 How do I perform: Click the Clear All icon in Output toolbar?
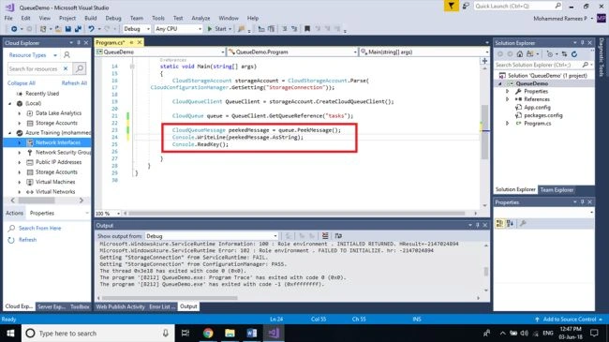[x=325, y=235]
